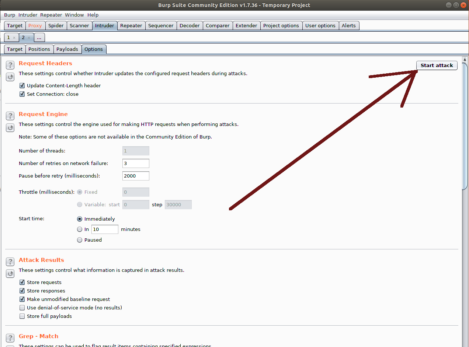Edit start In minutes value field
469x347 pixels.
[x=105, y=229]
